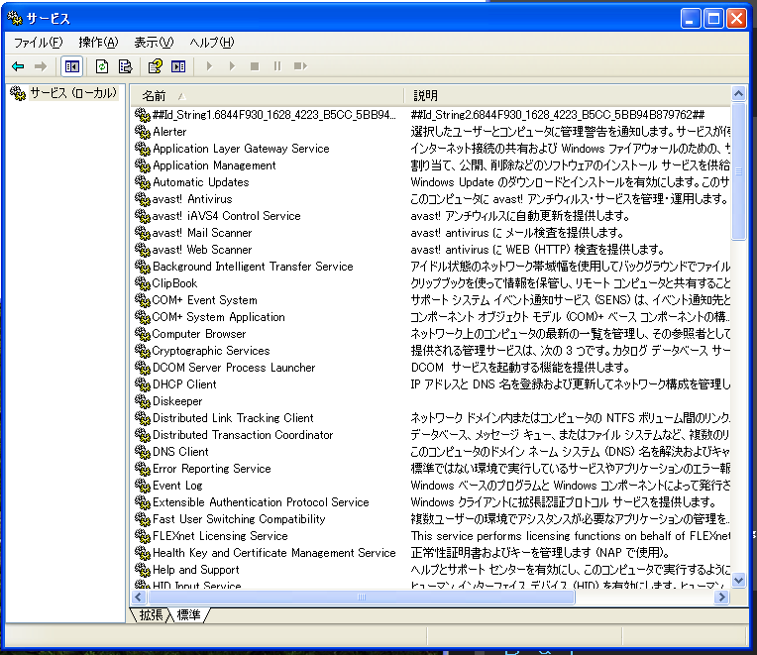Select avast! iAVS4 Control Service
Viewport: 757px width, 655px height.
[x=226, y=216]
